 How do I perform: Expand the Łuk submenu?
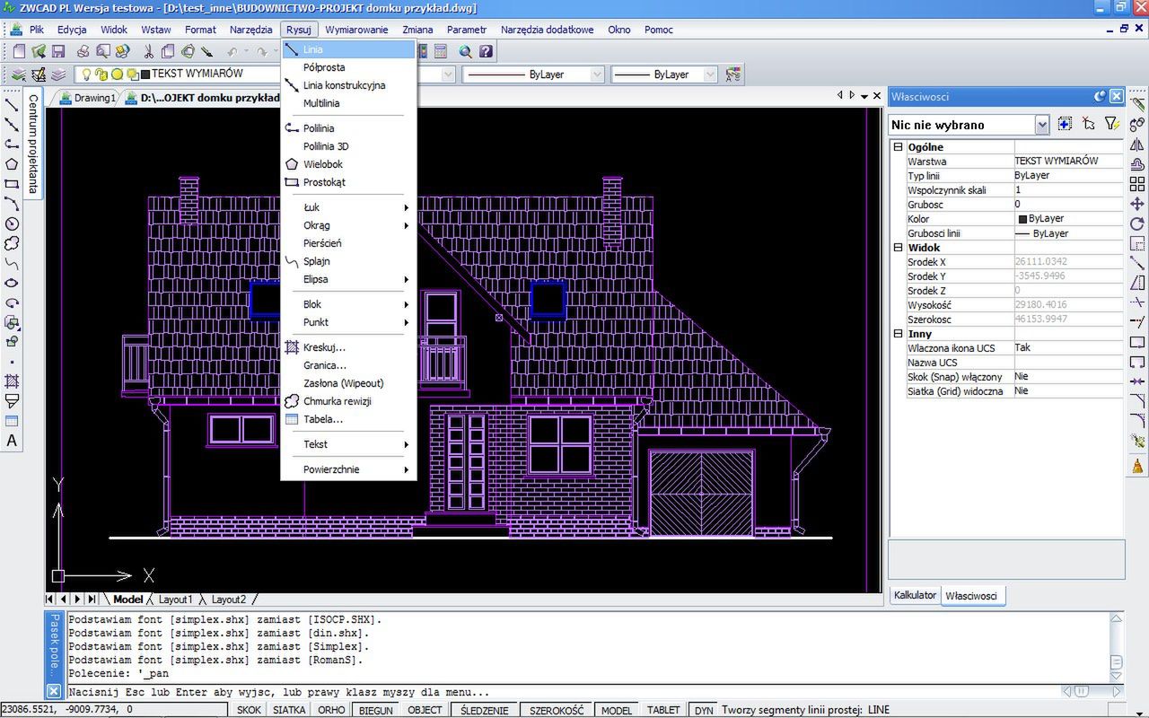[x=348, y=207]
